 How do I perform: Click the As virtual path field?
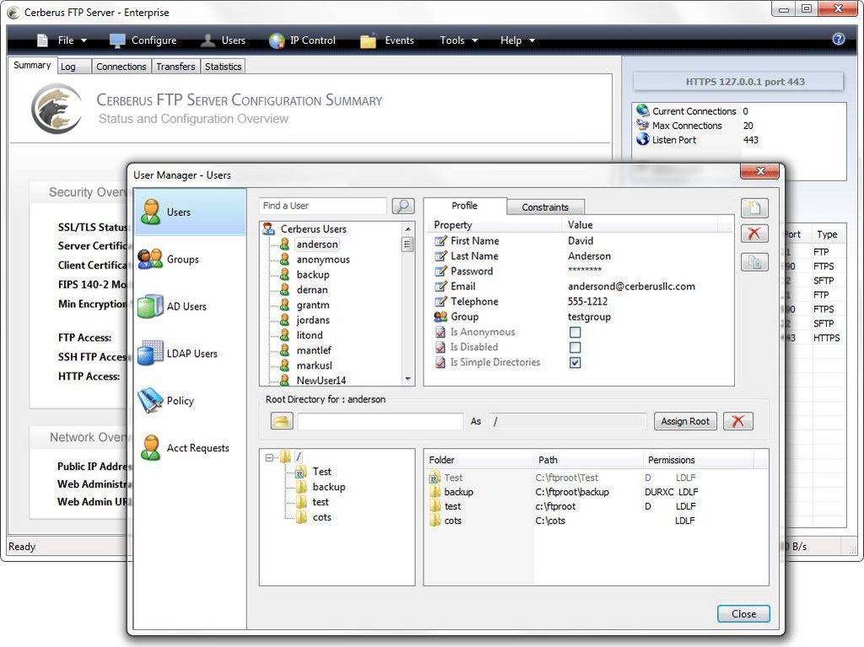(x=567, y=422)
